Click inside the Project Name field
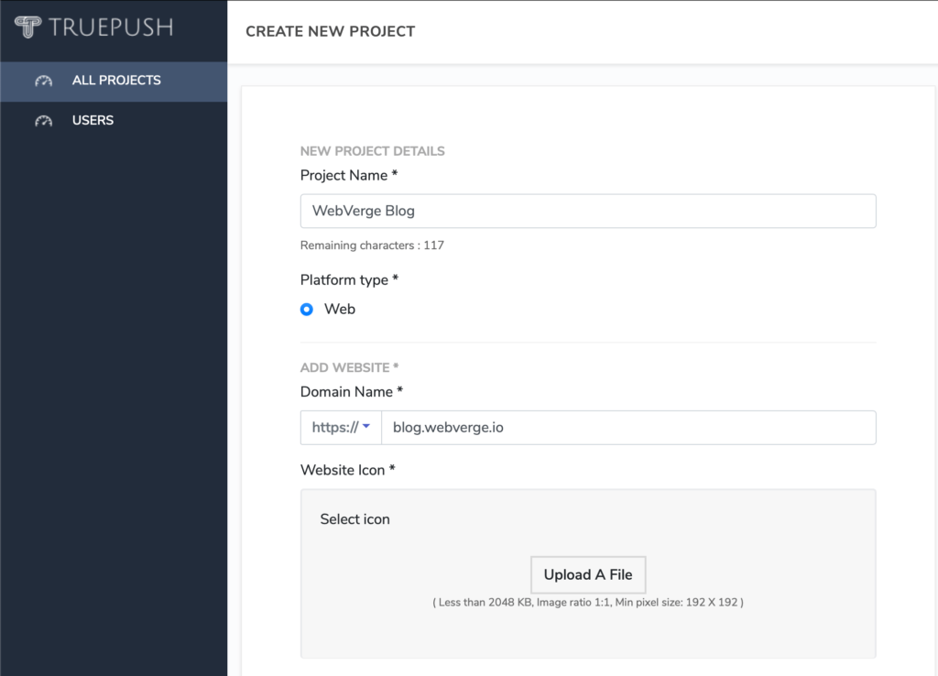 588,211
